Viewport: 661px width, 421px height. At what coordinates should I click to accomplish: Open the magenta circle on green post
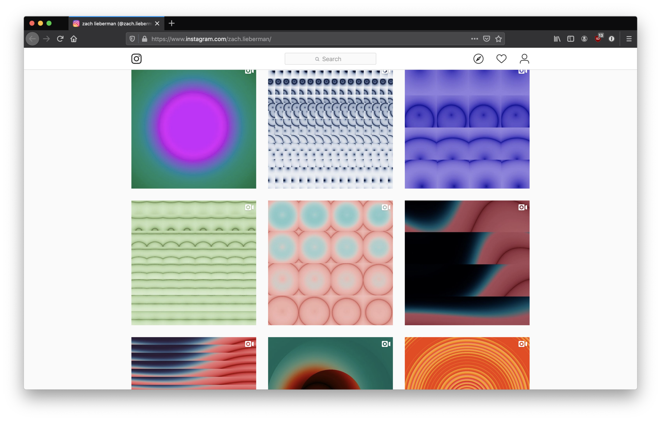(x=193, y=129)
